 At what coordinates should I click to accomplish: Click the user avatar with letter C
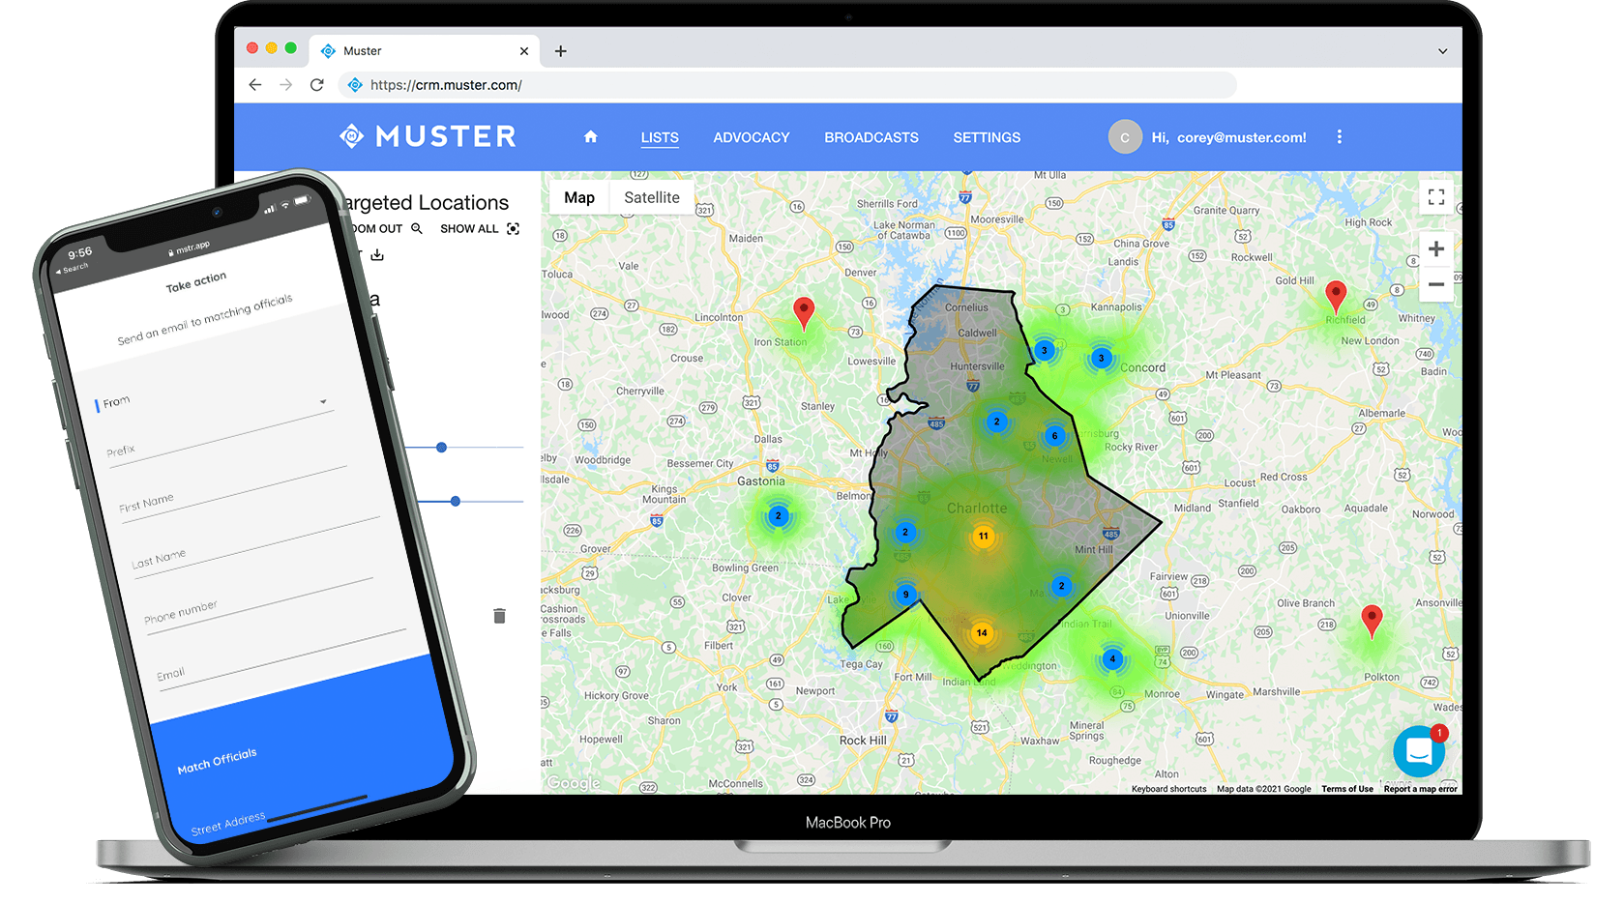1125,137
